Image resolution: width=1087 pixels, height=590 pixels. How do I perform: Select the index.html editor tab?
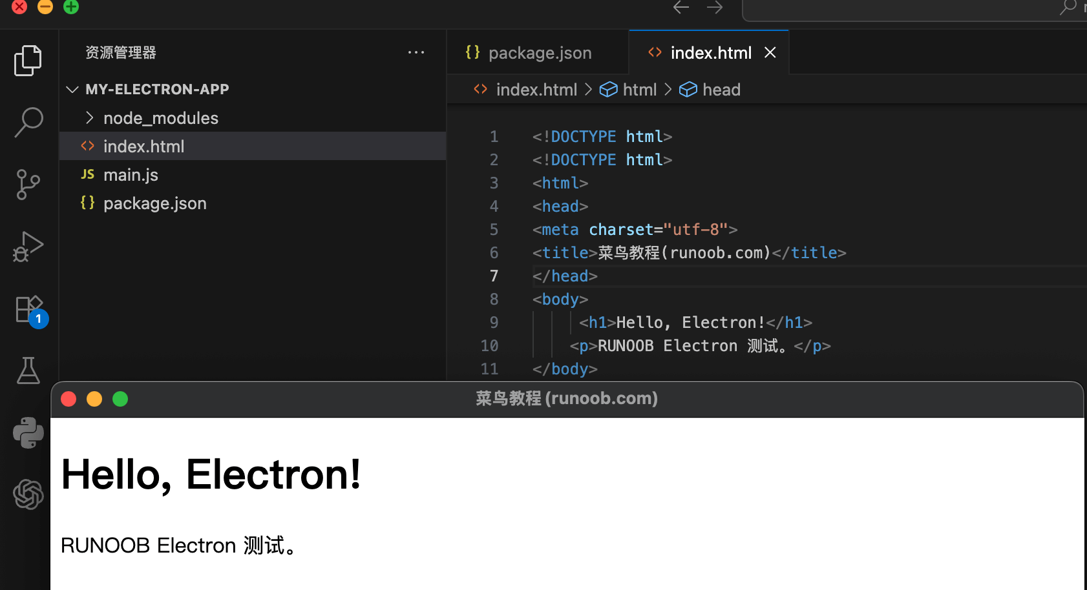[x=710, y=53]
